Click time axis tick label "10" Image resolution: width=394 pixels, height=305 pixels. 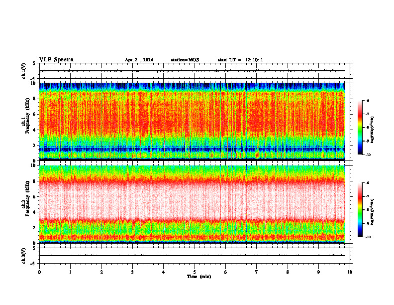pyautogui.click(x=350, y=272)
